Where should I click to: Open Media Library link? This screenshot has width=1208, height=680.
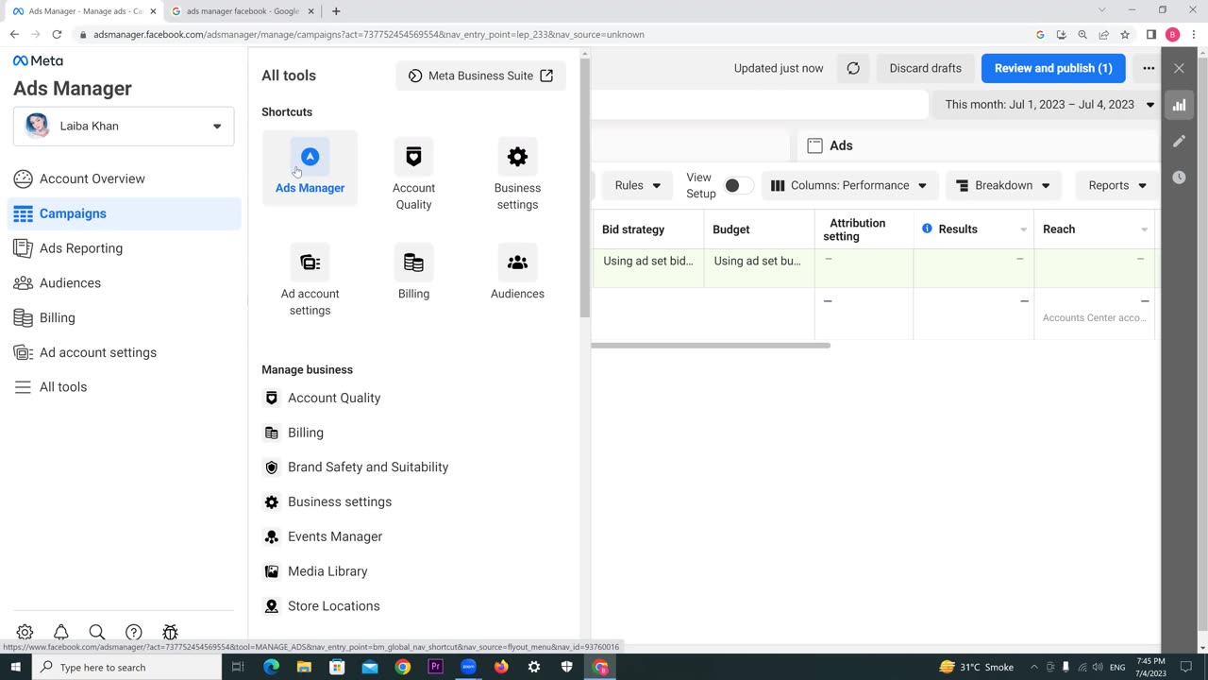pos(327,571)
